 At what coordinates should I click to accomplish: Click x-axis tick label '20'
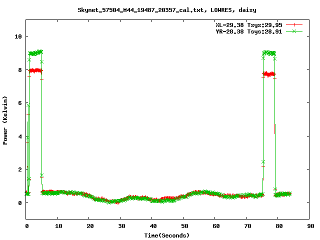[x=90, y=226]
